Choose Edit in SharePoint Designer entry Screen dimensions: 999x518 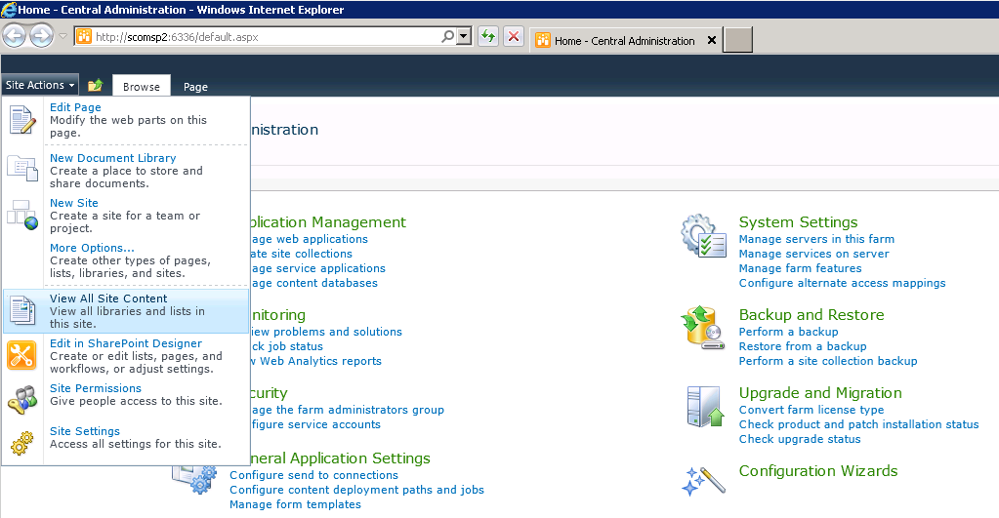click(x=126, y=356)
